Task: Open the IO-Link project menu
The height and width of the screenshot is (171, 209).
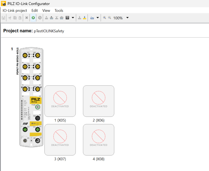Action: (x=15, y=11)
